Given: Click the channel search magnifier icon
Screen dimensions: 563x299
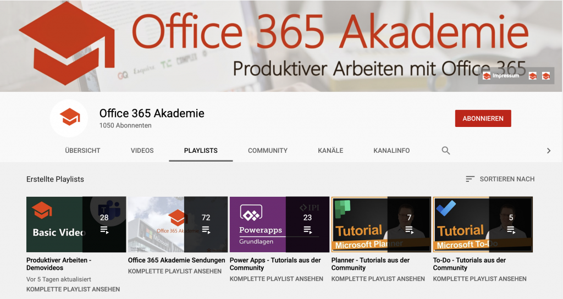Looking at the screenshot, I should tap(446, 151).
